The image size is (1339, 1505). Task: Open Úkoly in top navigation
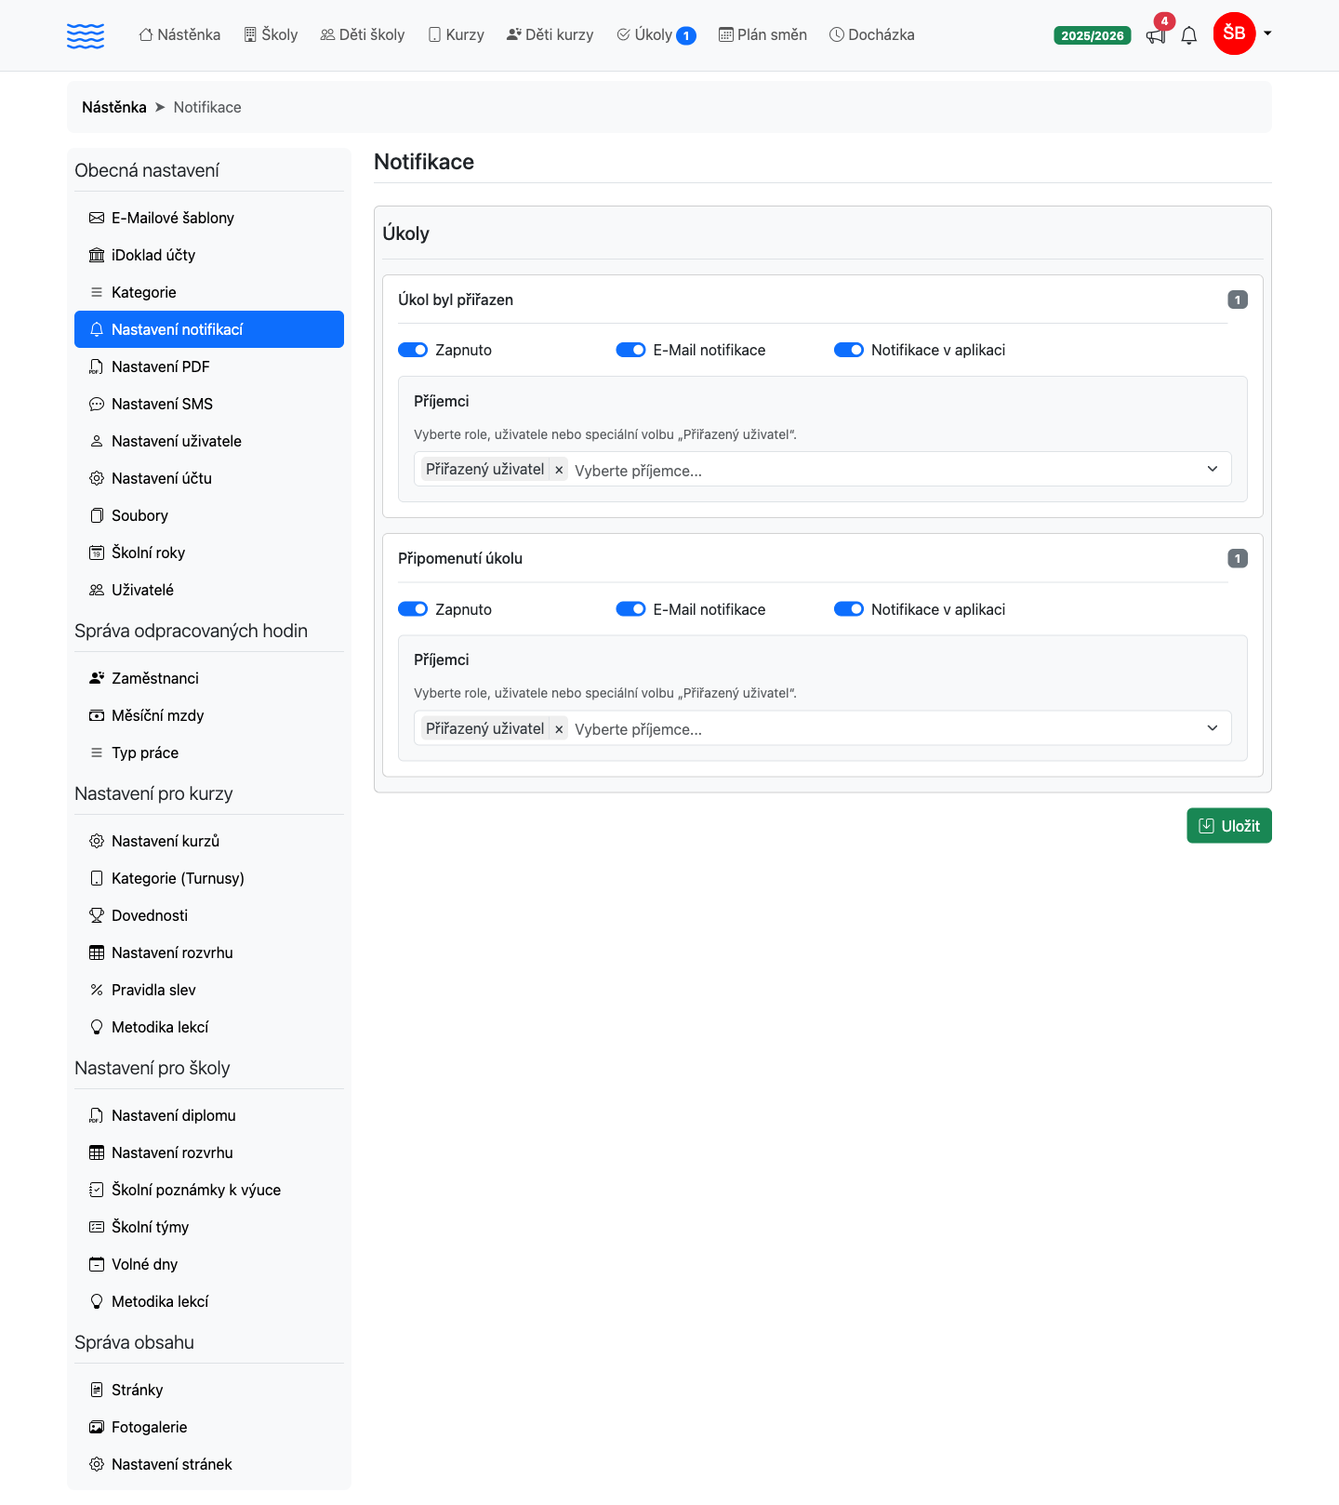656,35
